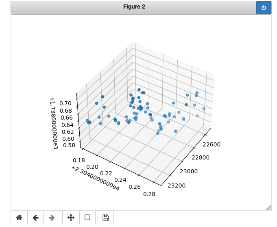This screenshot has width=277, height=227.
Task: Click the blue power button to close figure
Action: [264, 8]
